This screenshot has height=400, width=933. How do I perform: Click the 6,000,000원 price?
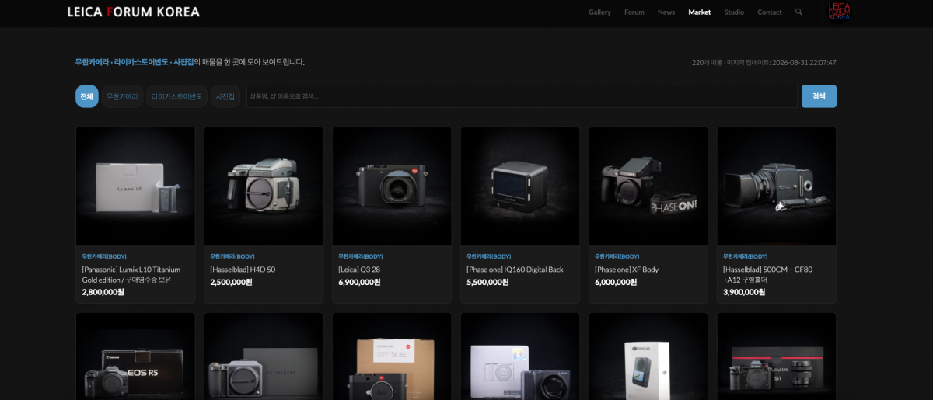(616, 283)
